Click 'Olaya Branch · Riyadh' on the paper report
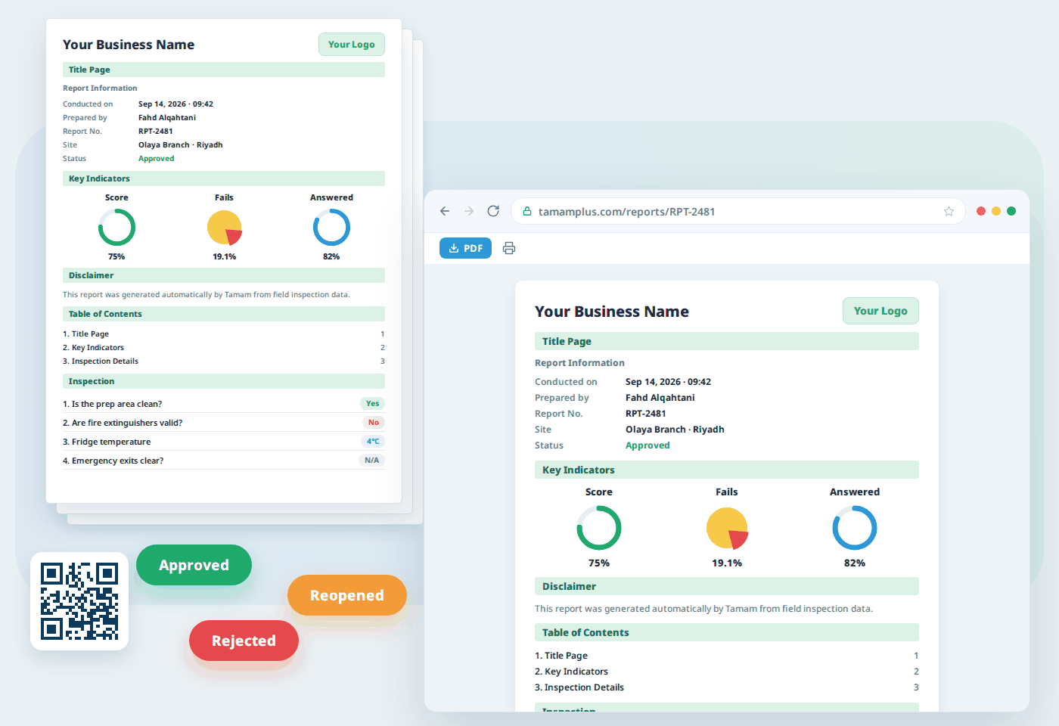The height and width of the screenshot is (726, 1059). (180, 145)
